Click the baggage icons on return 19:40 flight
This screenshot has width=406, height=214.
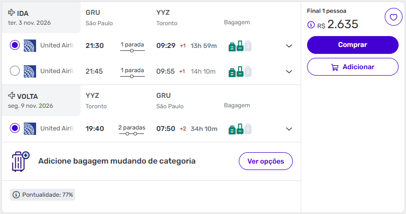[240, 129]
